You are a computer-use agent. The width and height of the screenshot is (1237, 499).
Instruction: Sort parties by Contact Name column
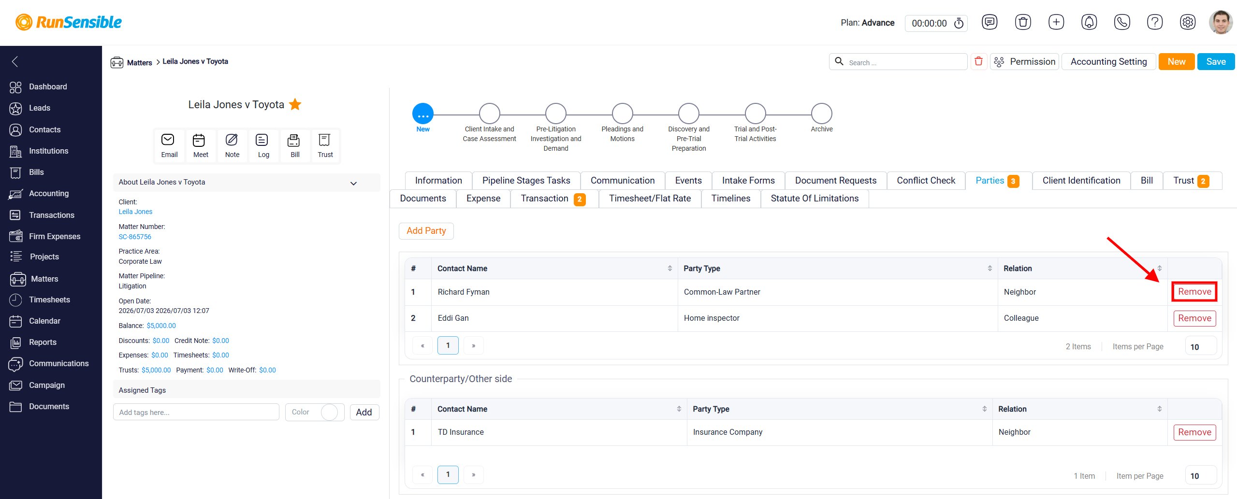pyautogui.click(x=670, y=268)
